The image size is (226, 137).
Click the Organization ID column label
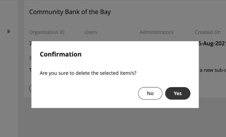pos(47,32)
